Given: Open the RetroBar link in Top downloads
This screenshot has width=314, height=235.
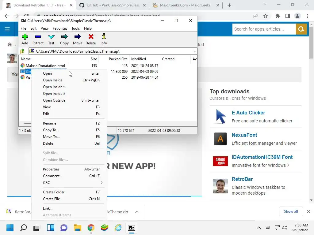Looking at the screenshot, I should 242,179.
